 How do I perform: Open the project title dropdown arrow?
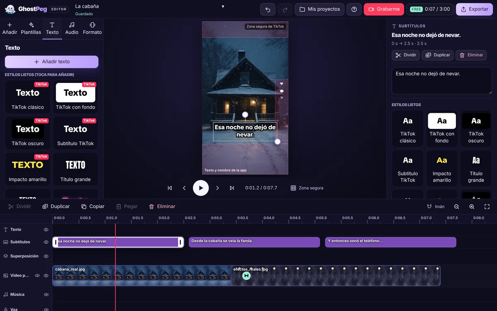[223, 7]
